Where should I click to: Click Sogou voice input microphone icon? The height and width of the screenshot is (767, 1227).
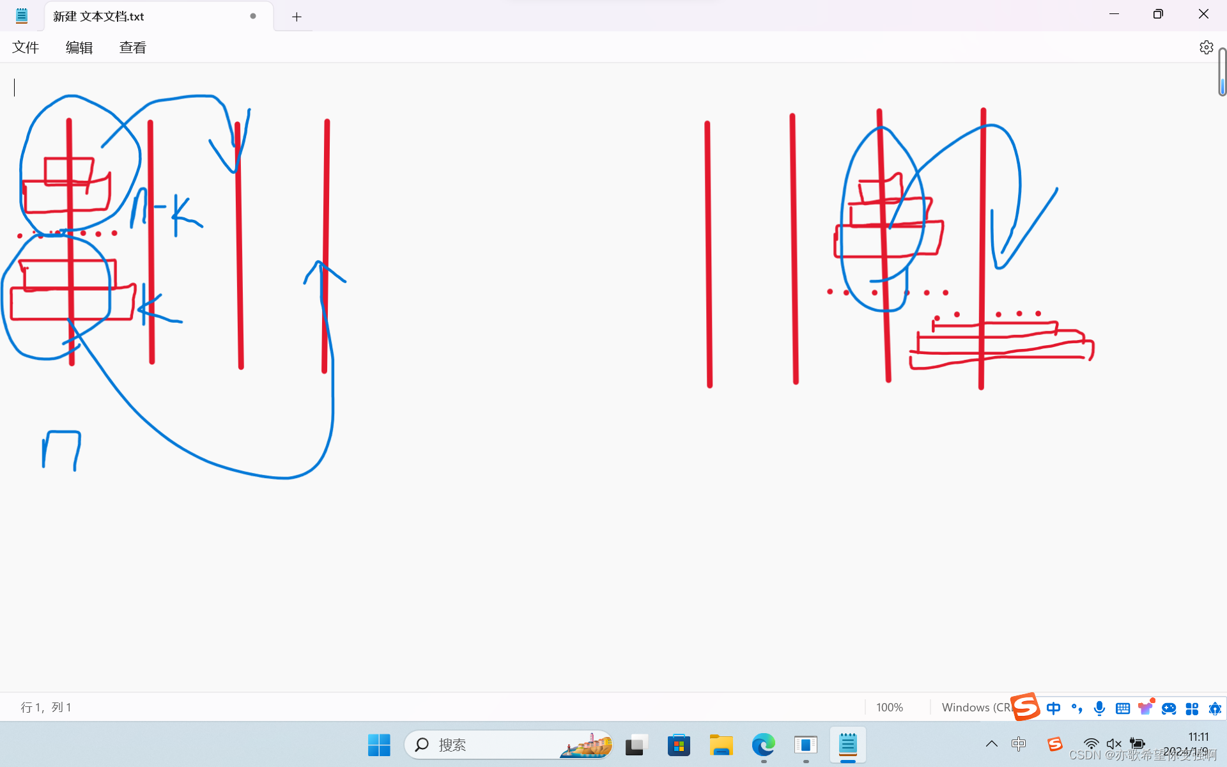pos(1099,708)
